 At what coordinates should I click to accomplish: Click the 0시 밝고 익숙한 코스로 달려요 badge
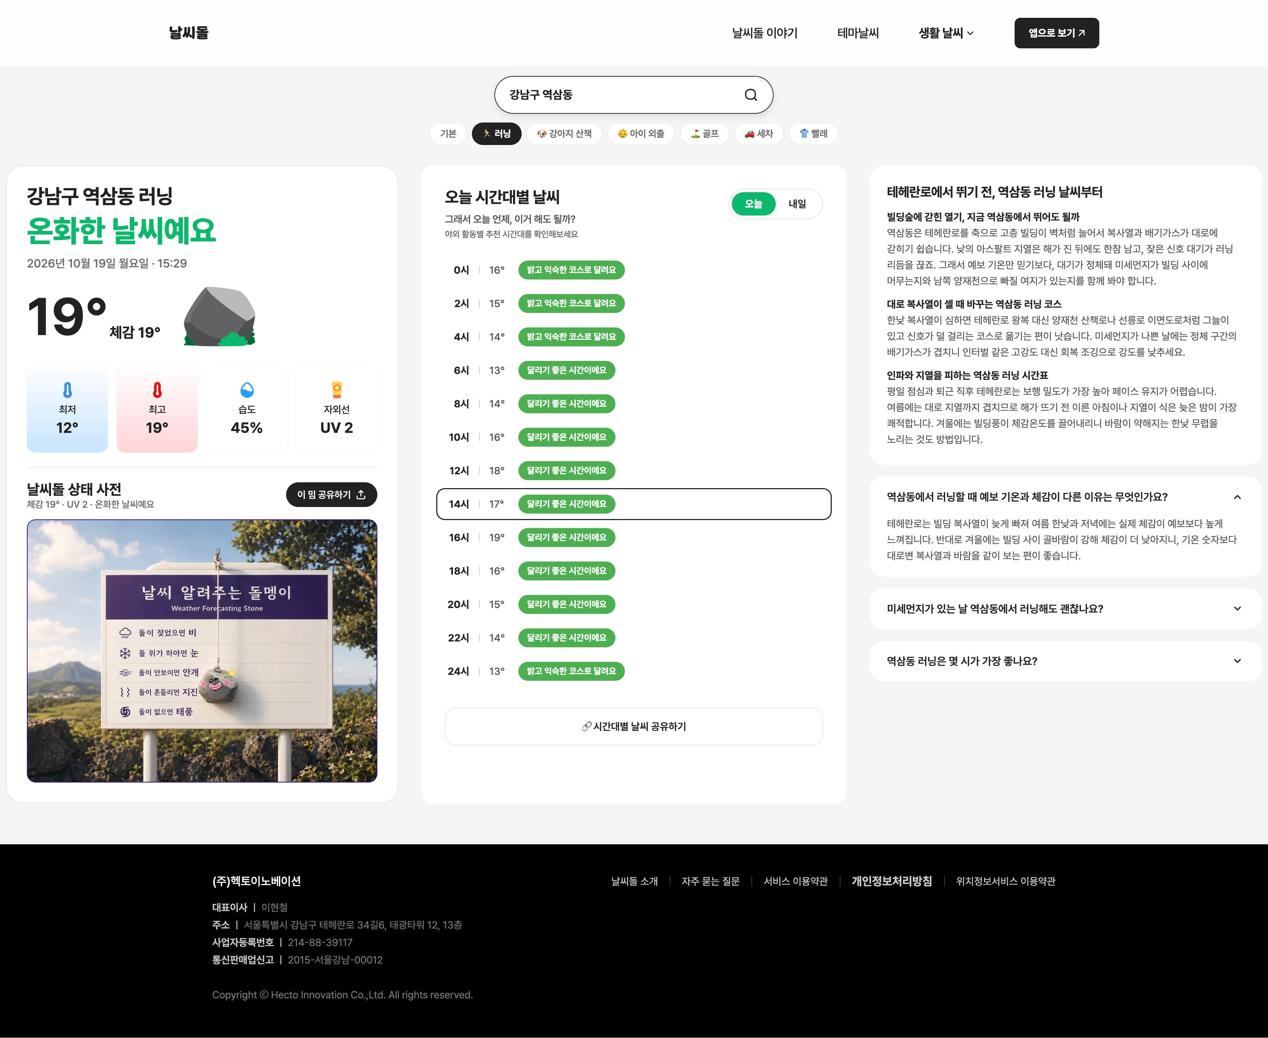click(571, 270)
